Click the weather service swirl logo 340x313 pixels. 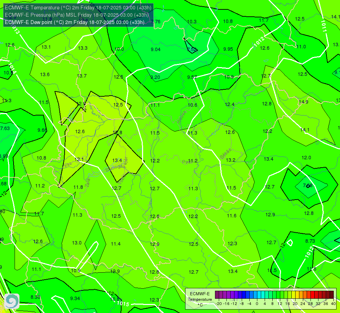point(12,301)
